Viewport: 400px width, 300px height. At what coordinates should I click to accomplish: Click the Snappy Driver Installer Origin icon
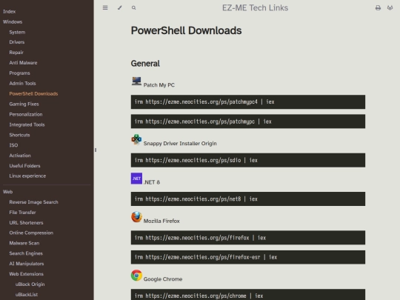point(136,139)
